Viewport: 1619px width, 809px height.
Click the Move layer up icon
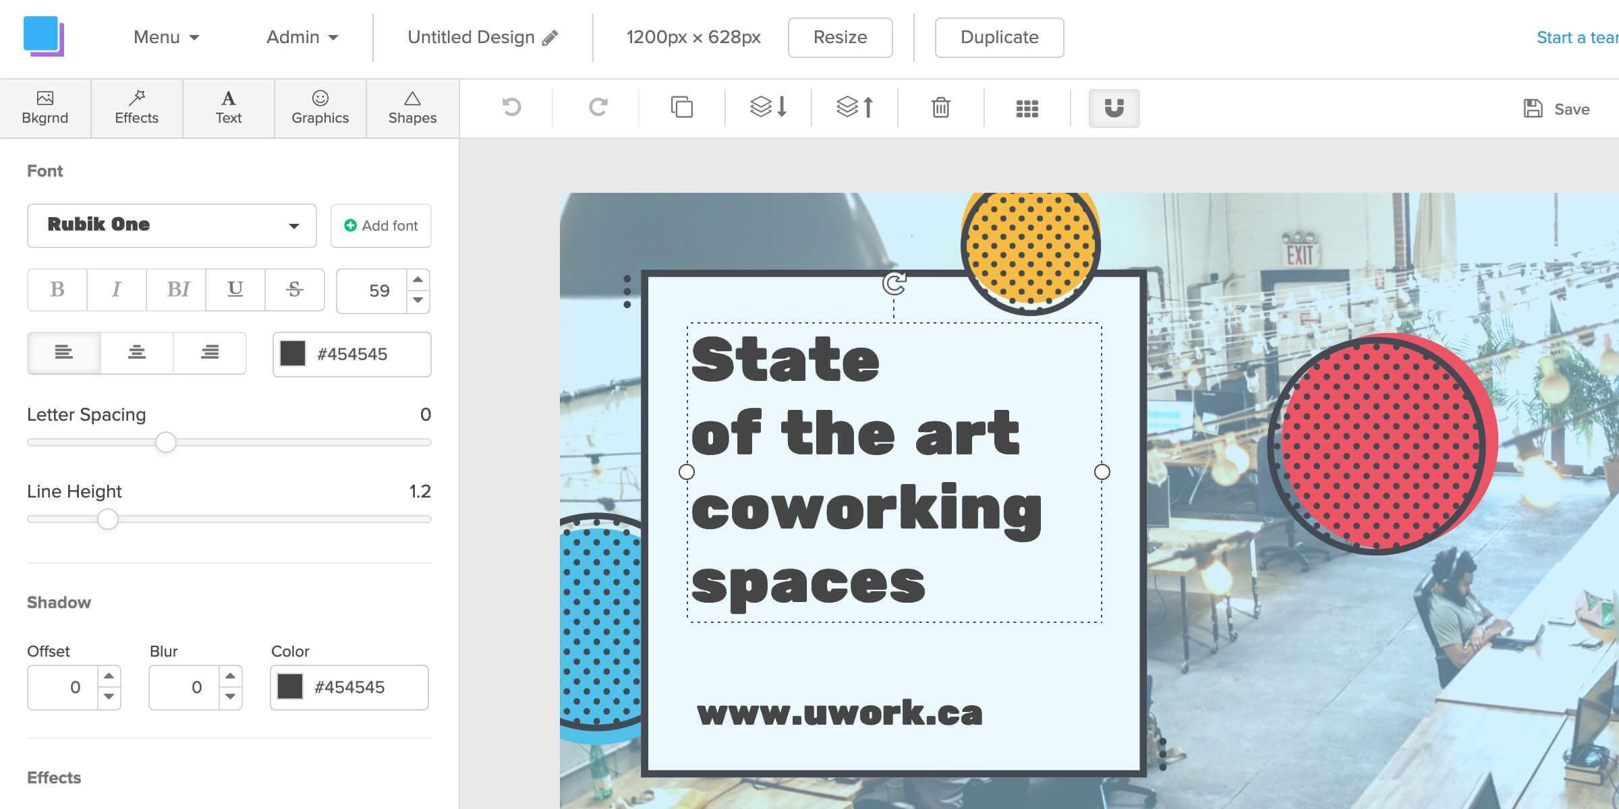855,107
